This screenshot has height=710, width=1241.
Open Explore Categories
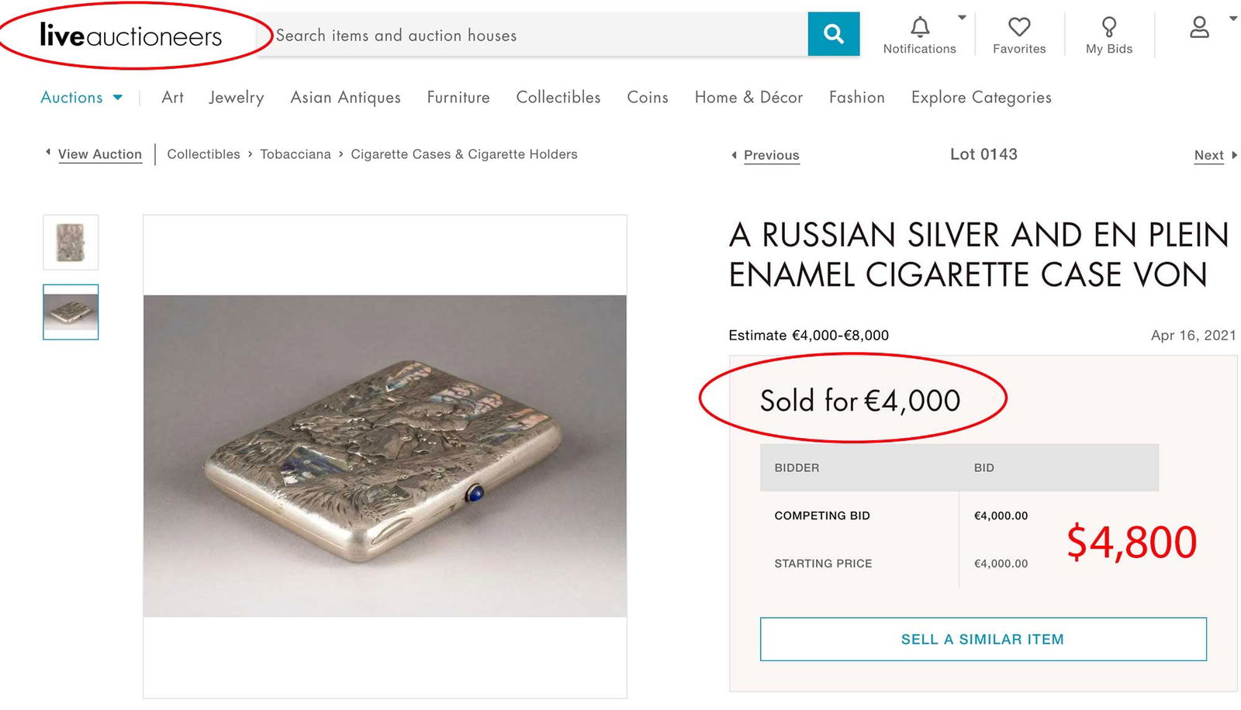coord(980,98)
